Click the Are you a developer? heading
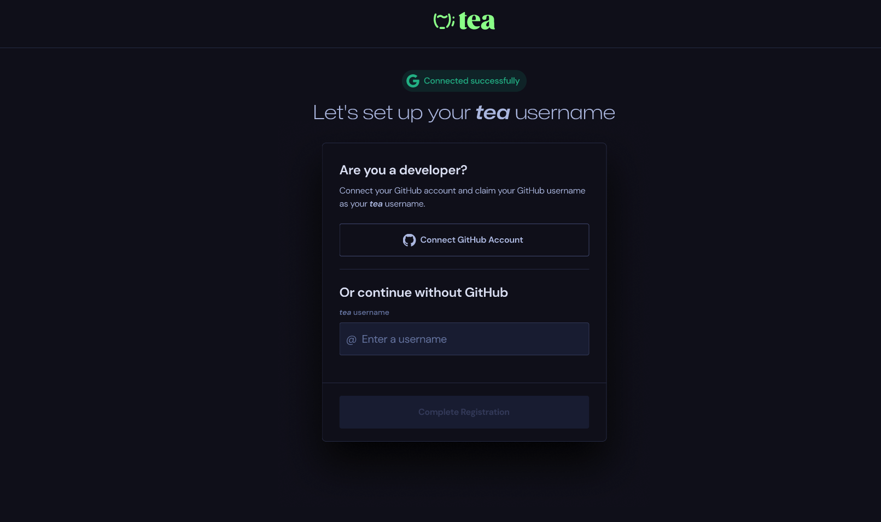This screenshot has width=881, height=522. (x=403, y=170)
